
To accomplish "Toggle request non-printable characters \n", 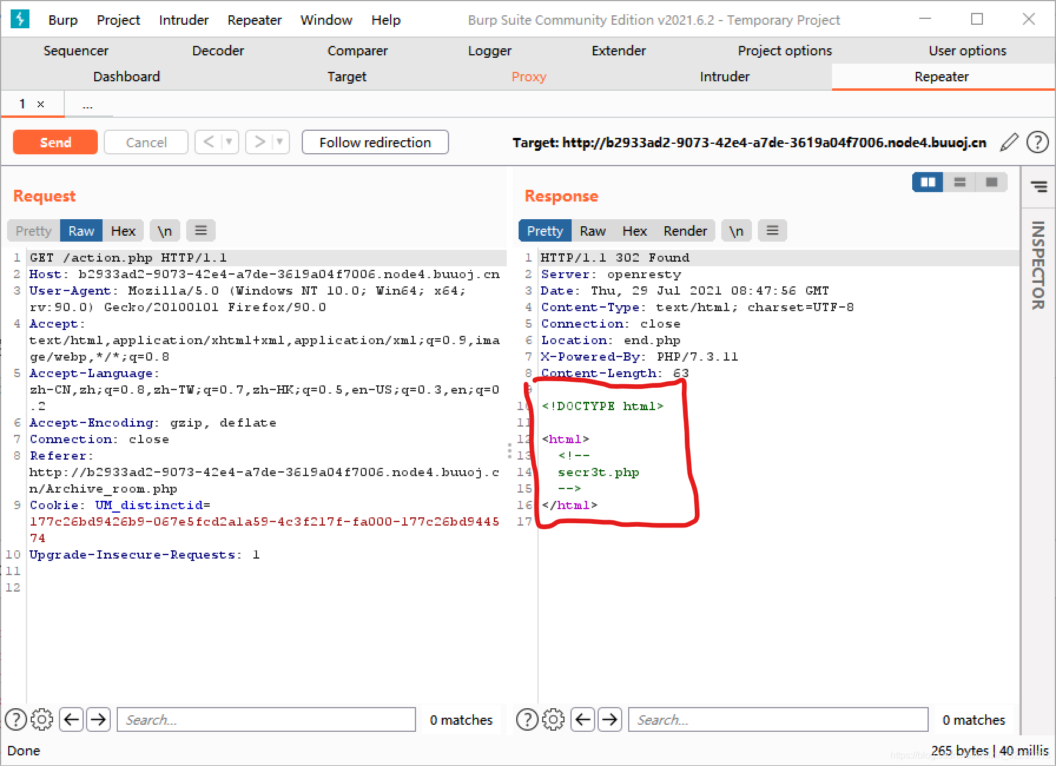I will click(x=164, y=230).
